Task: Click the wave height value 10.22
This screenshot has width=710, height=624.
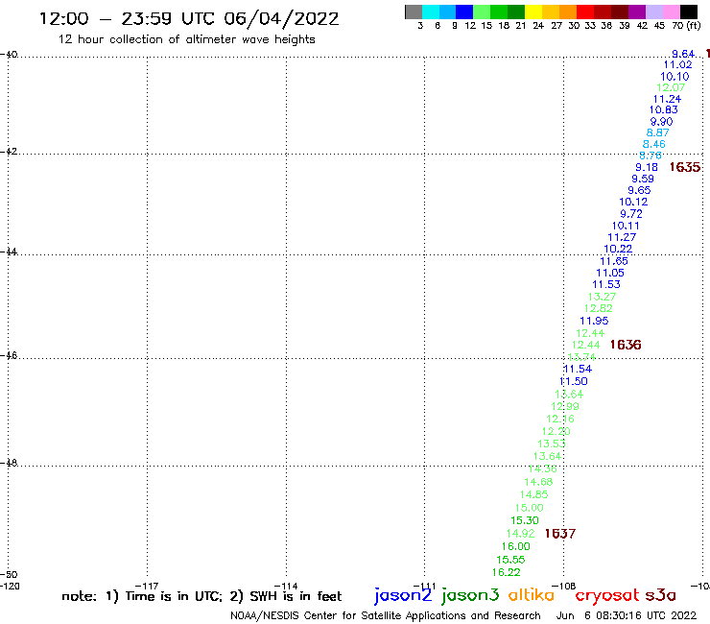Action: 618,249
